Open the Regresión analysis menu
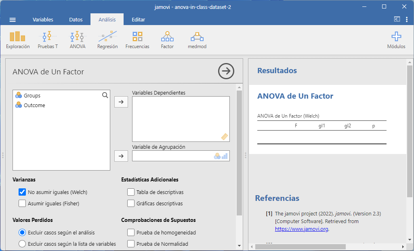This screenshot has width=414, height=251. click(x=107, y=40)
